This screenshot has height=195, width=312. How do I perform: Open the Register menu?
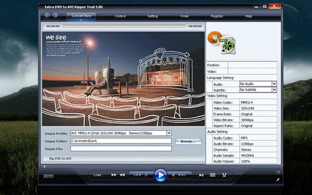click(x=217, y=16)
